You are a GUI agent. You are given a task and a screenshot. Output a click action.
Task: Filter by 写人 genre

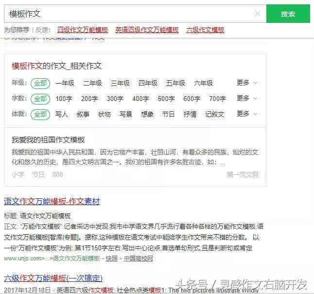click(x=62, y=114)
